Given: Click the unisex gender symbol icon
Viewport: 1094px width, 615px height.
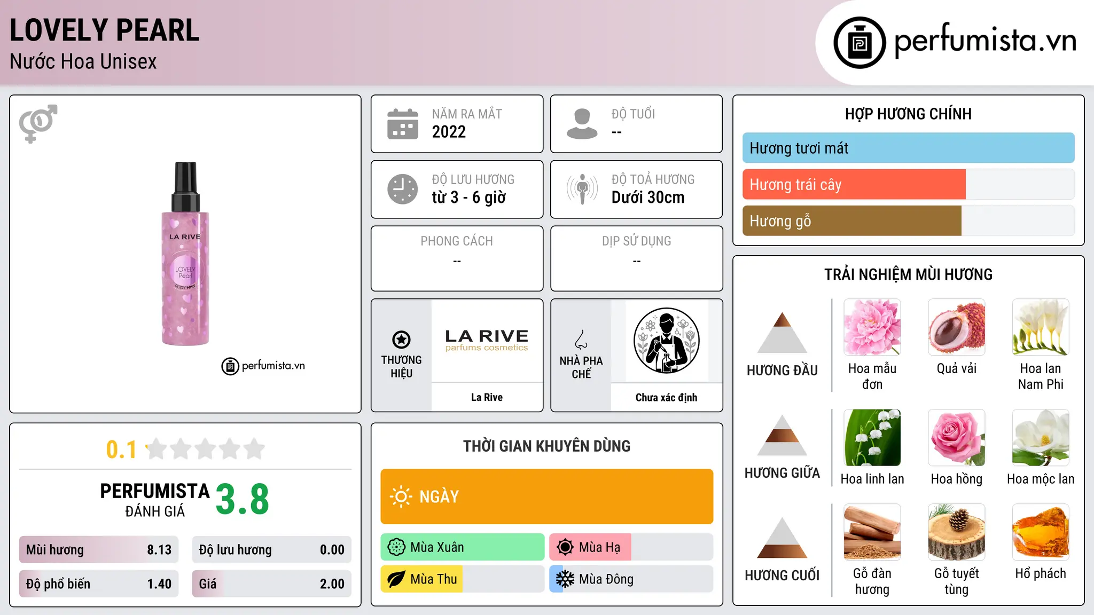Looking at the screenshot, I should (38, 123).
